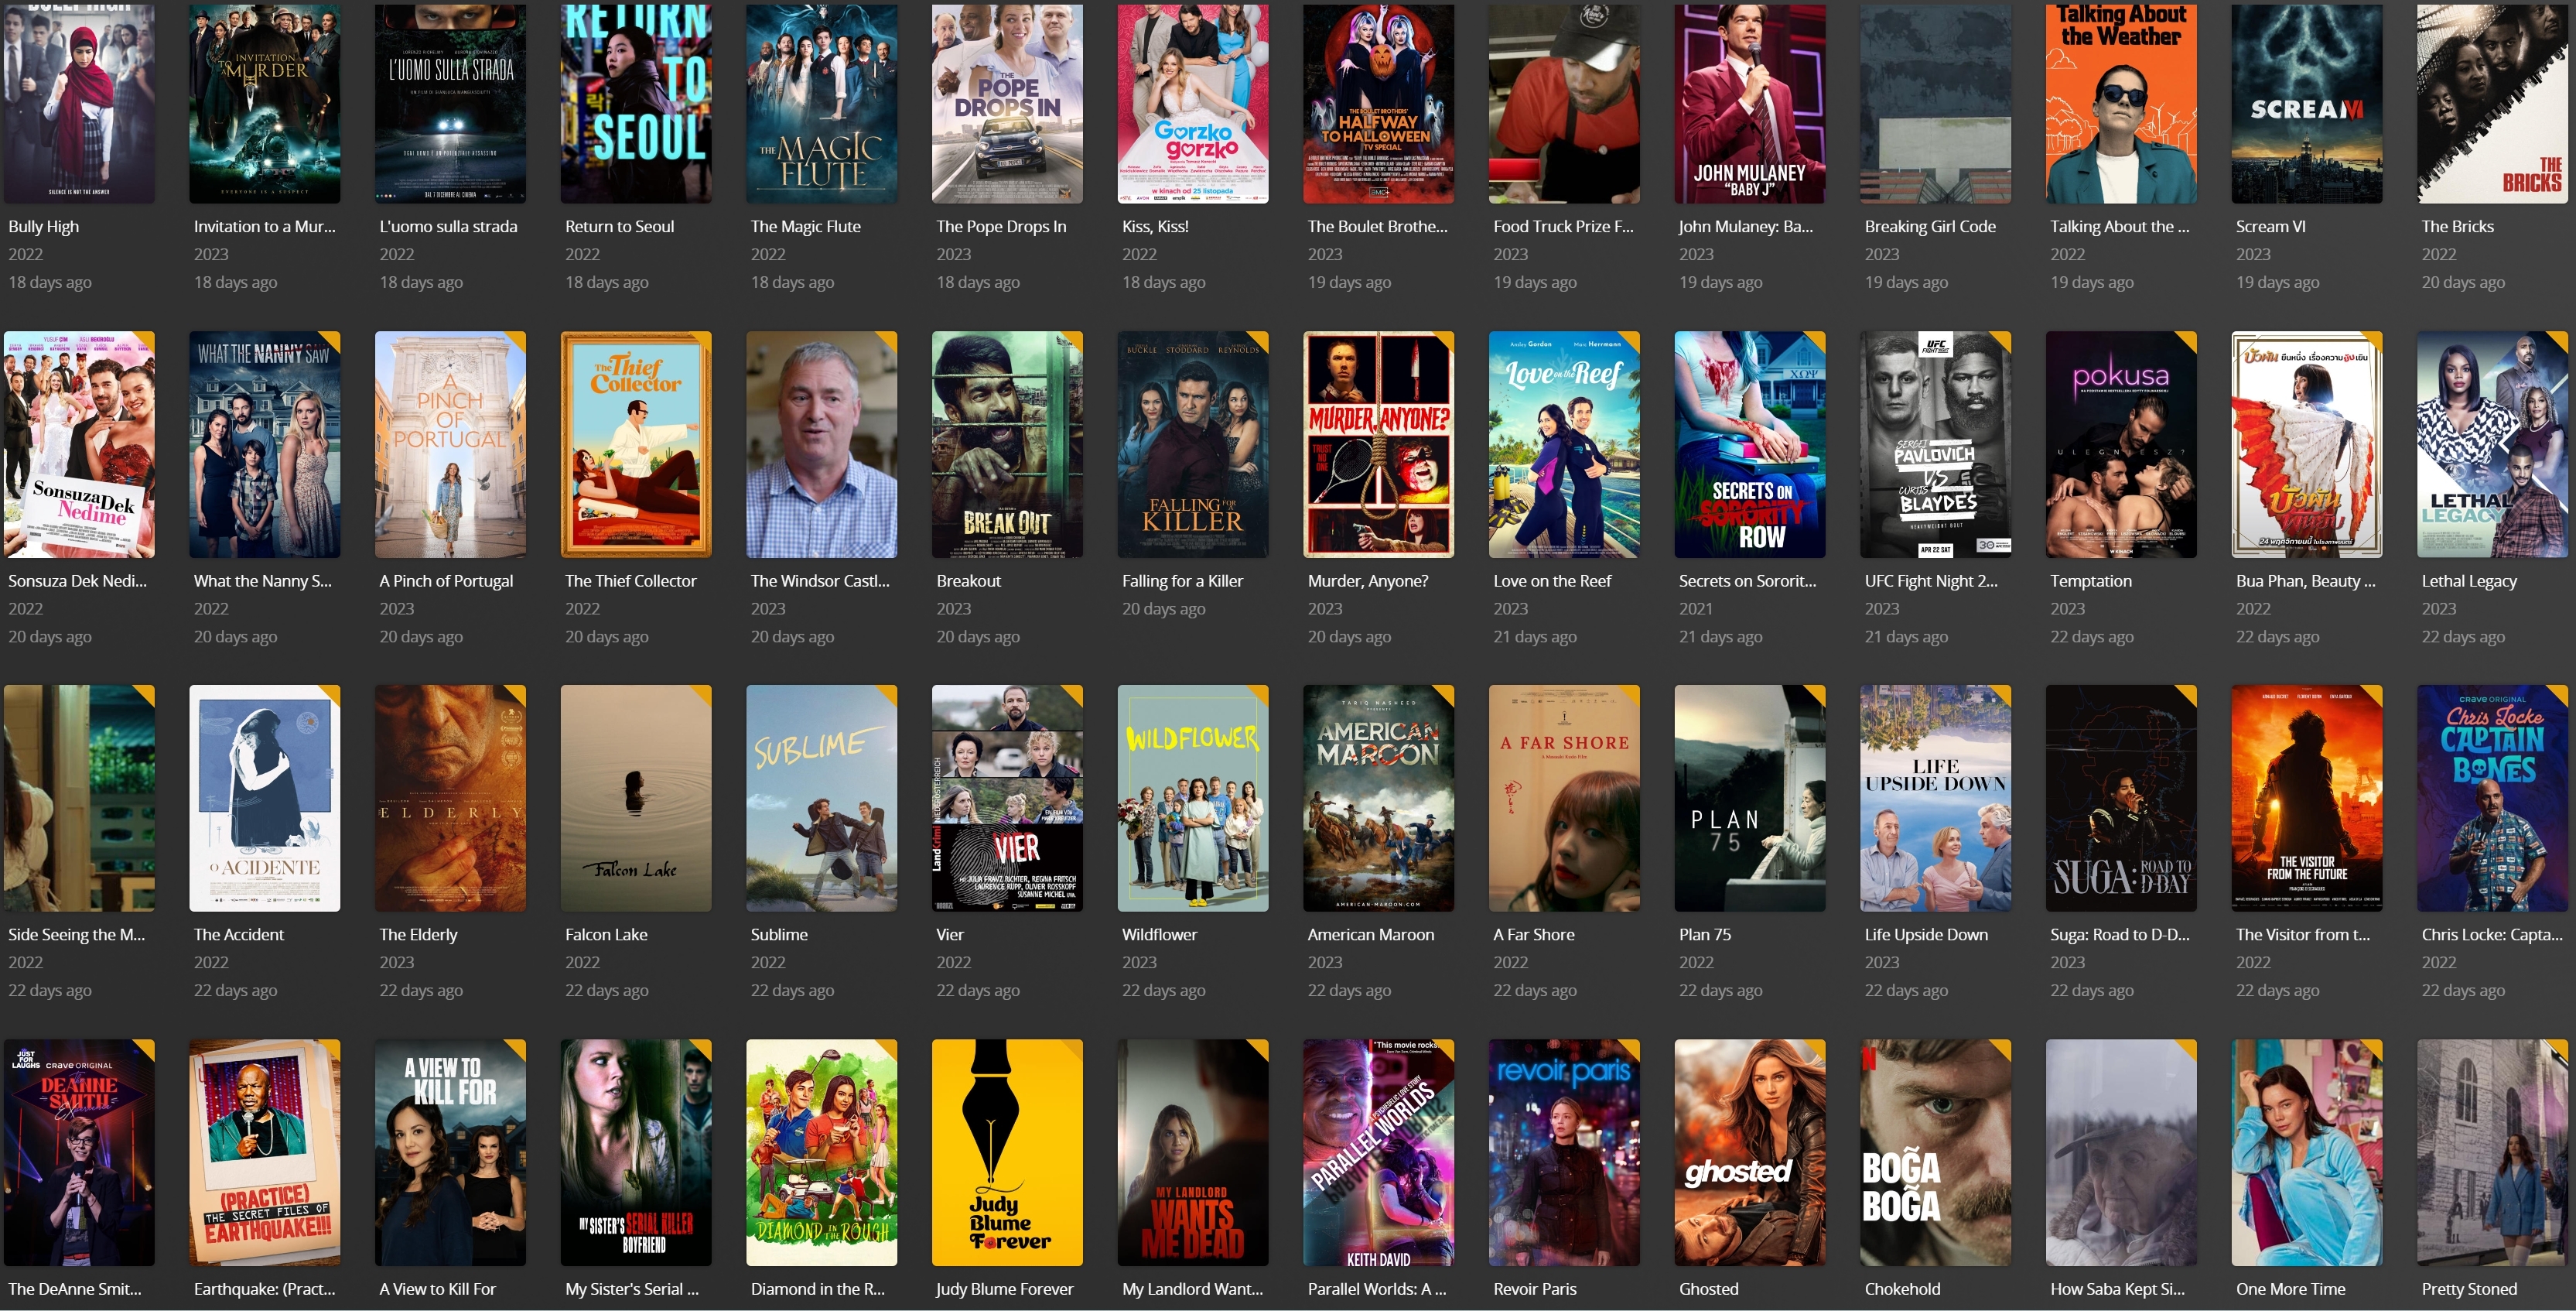Click the Sonsuza Dek Nedi... title

click(x=78, y=580)
